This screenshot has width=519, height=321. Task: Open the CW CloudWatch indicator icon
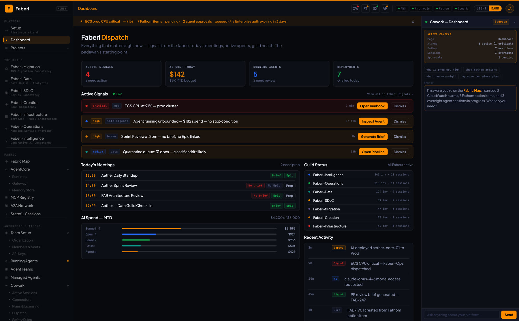356,9
